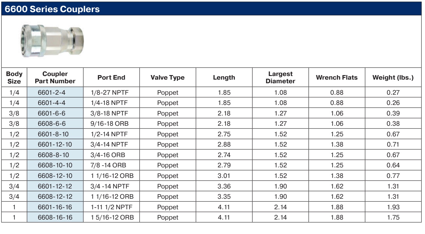Click the Coupler Part Number column header
Viewport: 425px width, 234px height.
[55, 77]
